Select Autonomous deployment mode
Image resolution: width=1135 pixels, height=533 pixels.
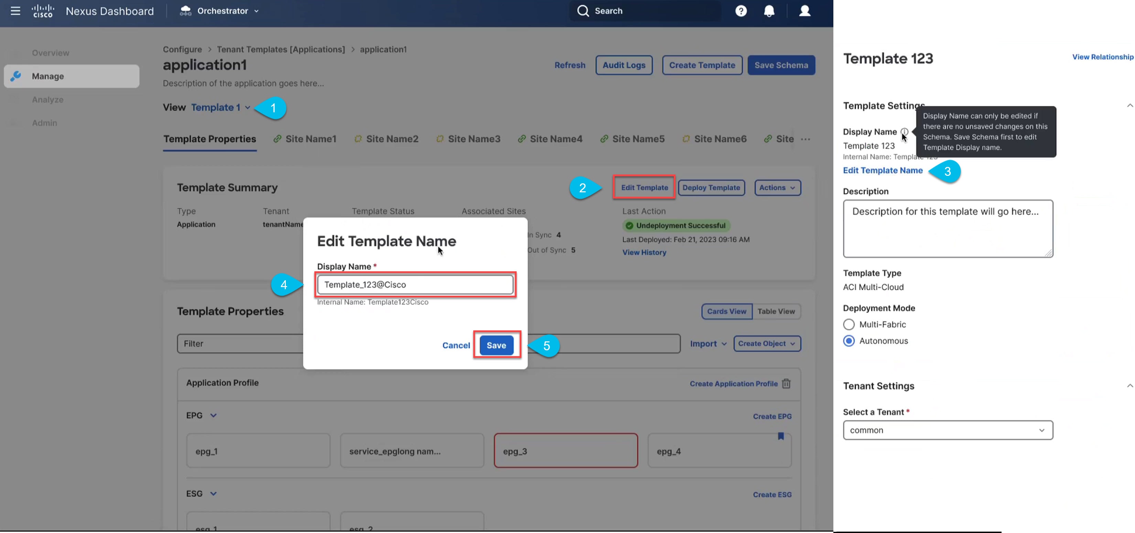848,341
